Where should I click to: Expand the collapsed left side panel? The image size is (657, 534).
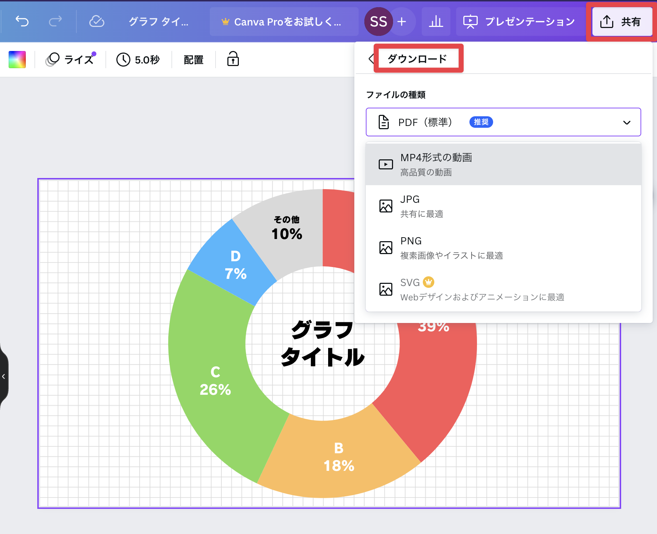[x=4, y=376]
